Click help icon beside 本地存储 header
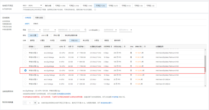 tap(85, 47)
